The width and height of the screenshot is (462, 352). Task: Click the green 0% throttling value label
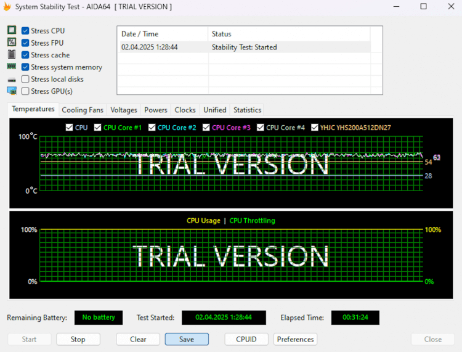(429, 282)
